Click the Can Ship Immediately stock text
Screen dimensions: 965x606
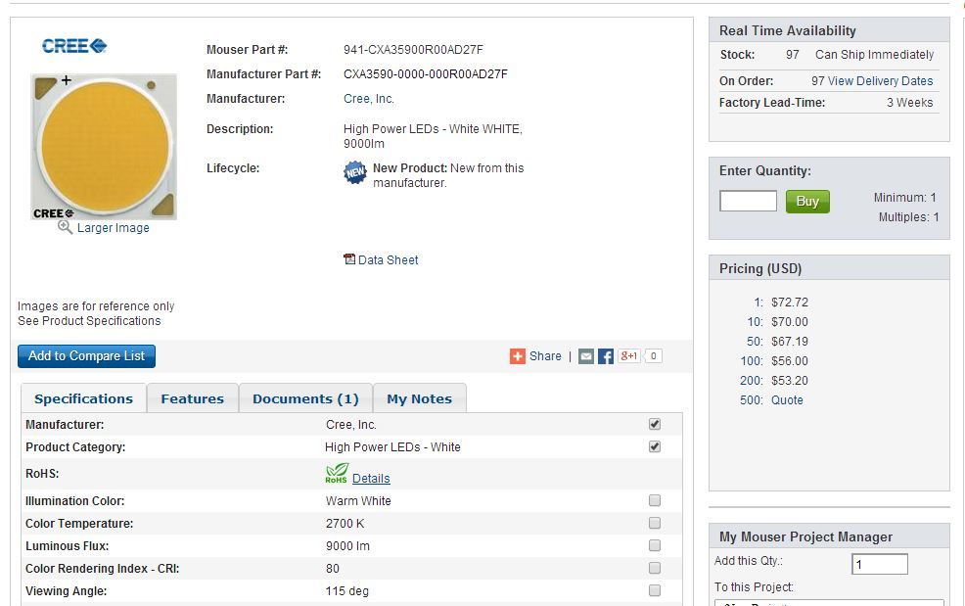click(x=875, y=54)
